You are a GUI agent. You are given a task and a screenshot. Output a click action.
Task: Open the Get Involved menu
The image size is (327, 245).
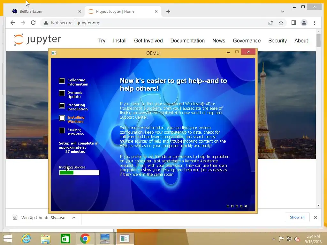click(x=148, y=41)
